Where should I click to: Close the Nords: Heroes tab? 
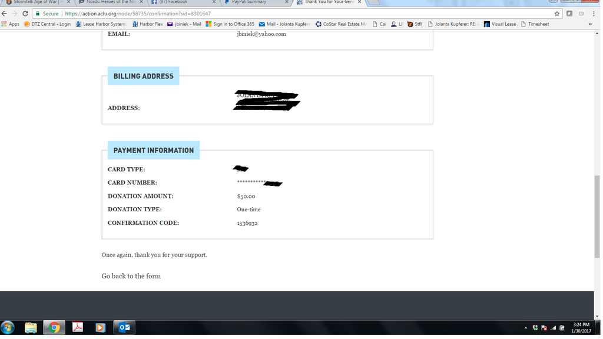click(141, 2)
